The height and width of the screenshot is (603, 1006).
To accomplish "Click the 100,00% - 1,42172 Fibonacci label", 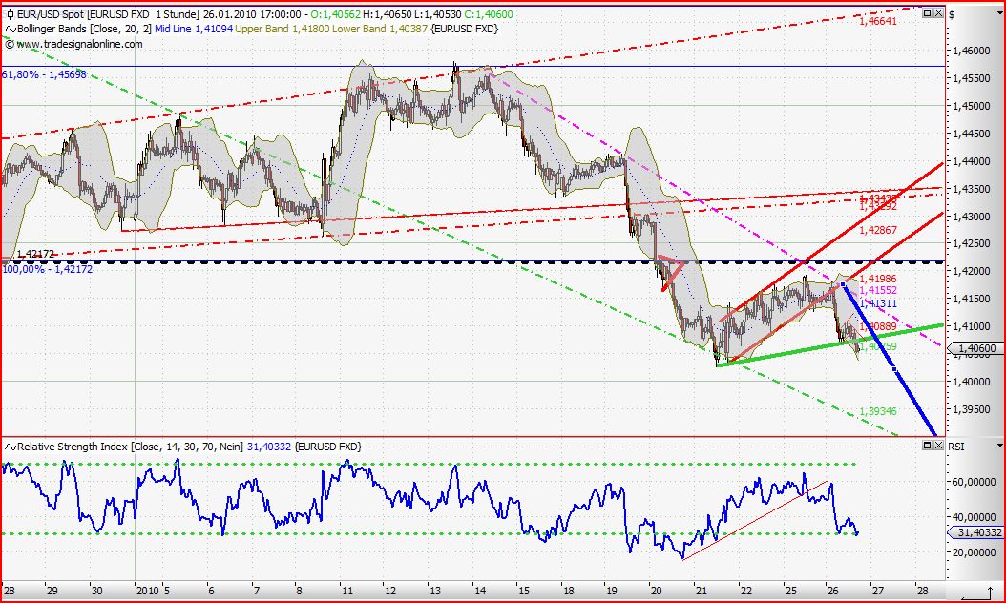I will pos(48,269).
